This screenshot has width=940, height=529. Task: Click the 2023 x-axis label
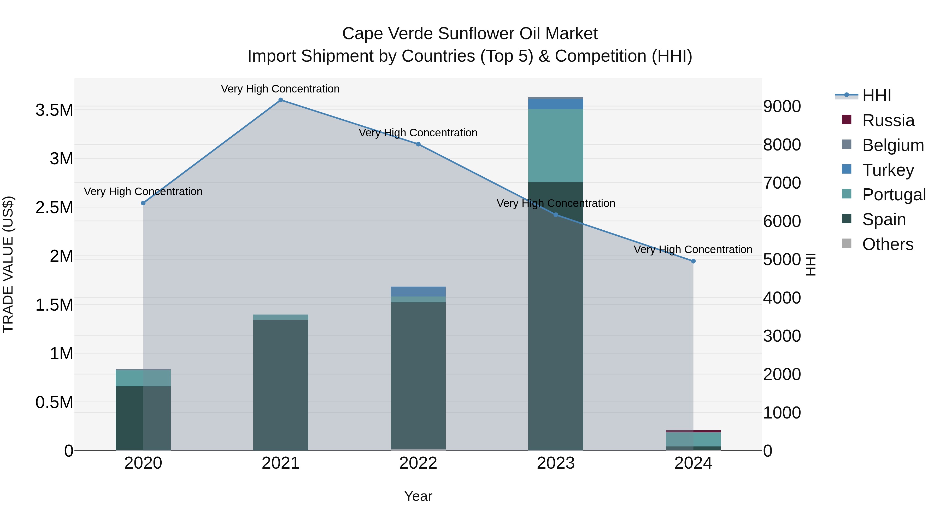(556, 463)
